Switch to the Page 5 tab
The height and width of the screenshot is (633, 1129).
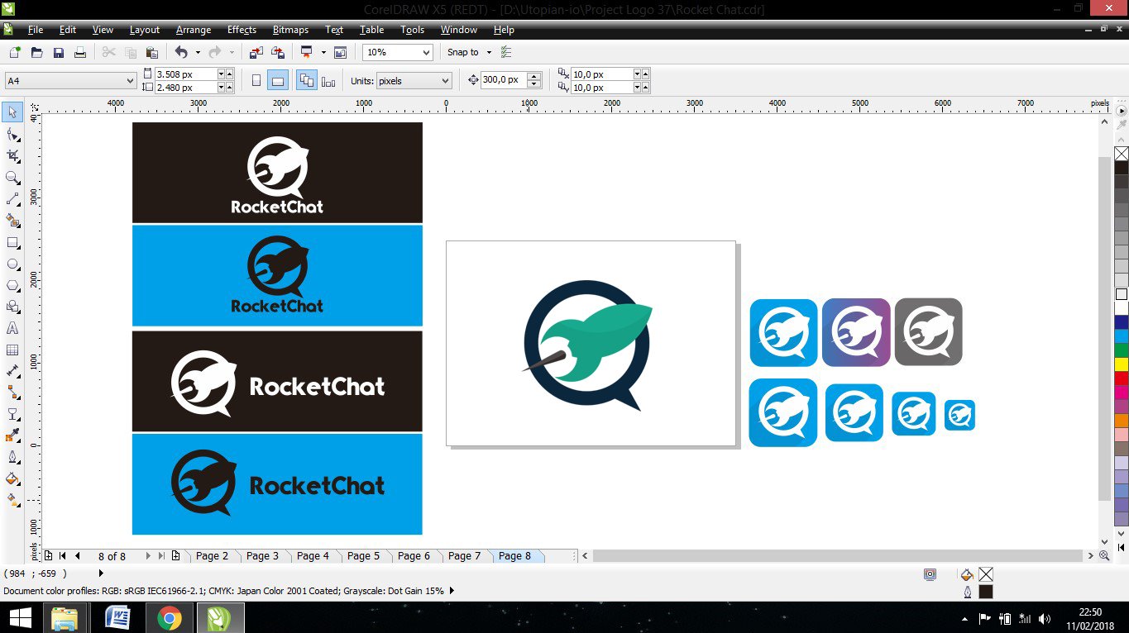tap(363, 556)
